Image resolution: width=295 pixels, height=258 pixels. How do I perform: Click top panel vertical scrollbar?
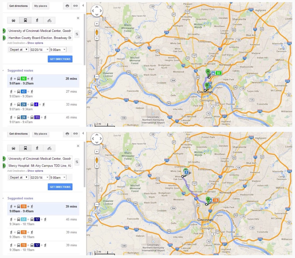click(85, 39)
